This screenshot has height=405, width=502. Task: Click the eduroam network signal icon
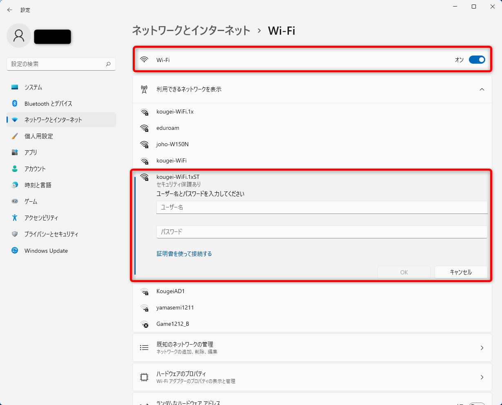point(144,128)
